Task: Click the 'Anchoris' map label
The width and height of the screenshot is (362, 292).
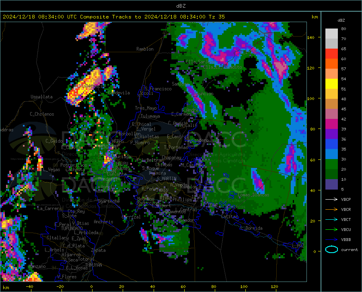Action: [103, 222]
